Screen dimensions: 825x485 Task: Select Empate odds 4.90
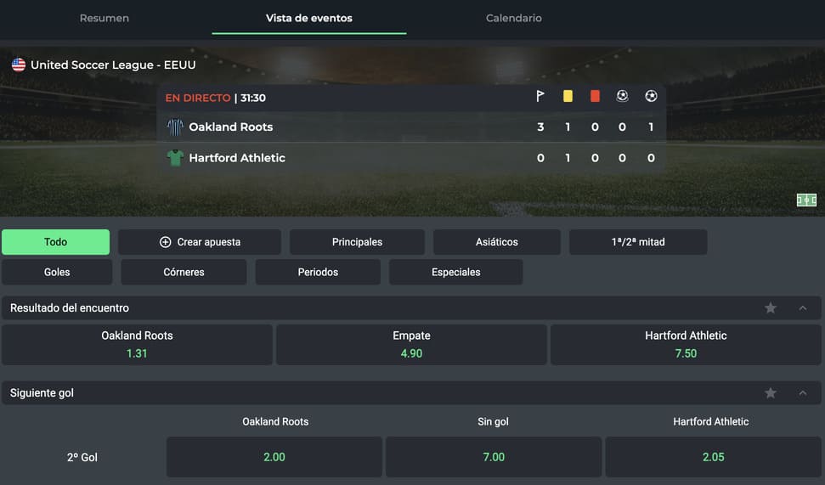click(411, 345)
